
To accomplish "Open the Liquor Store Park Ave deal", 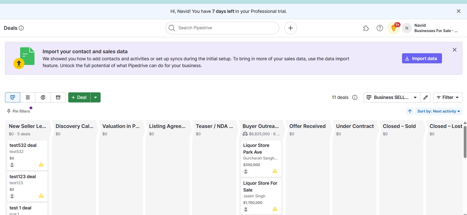I will pyautogui.click(x=256, y=149).
